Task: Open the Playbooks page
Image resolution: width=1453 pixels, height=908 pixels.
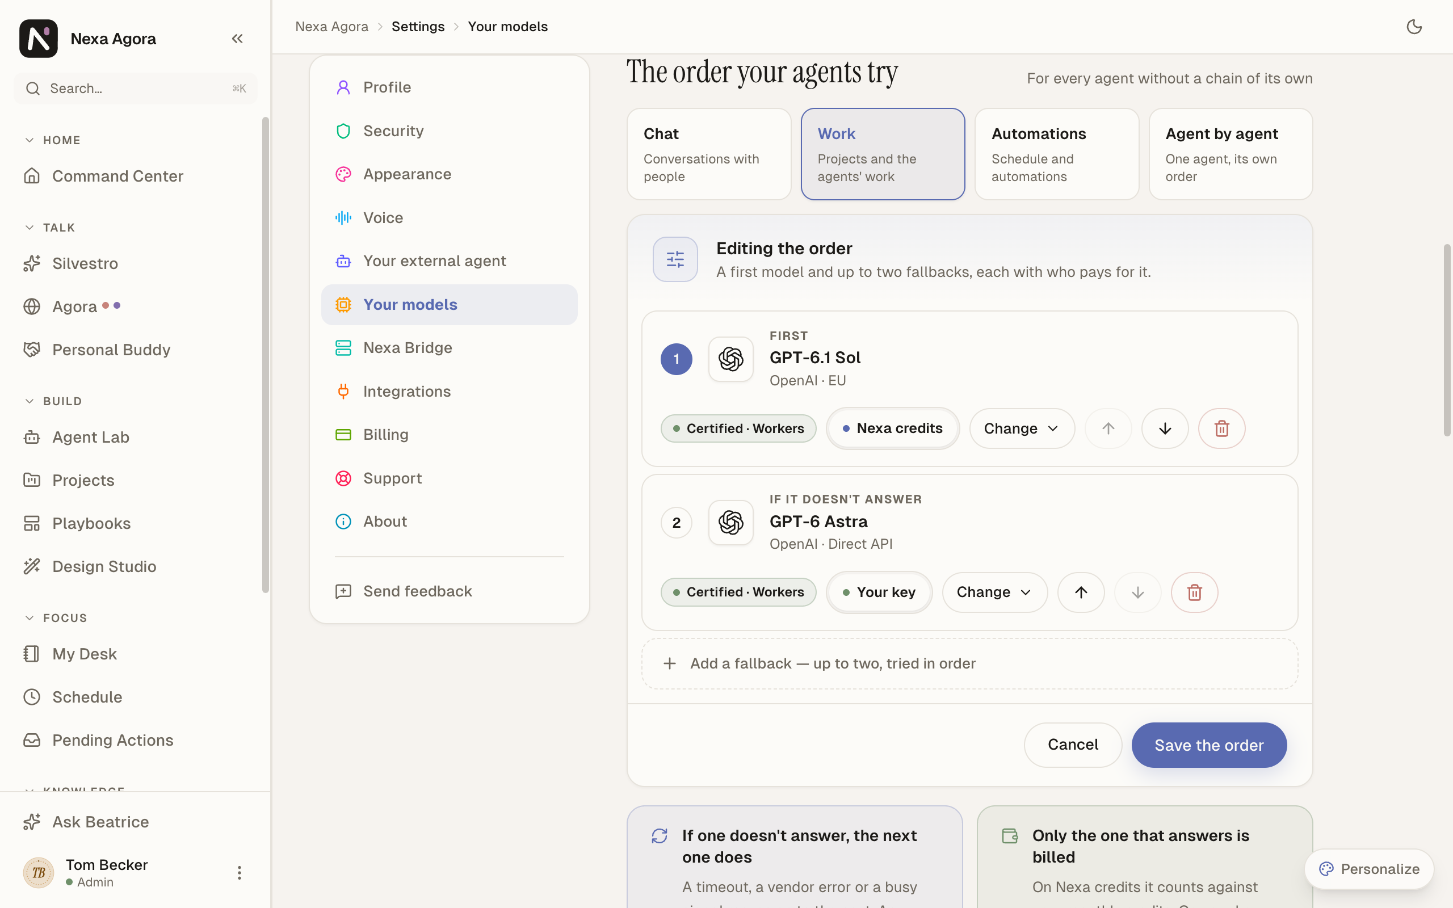Action: point(135,524)
